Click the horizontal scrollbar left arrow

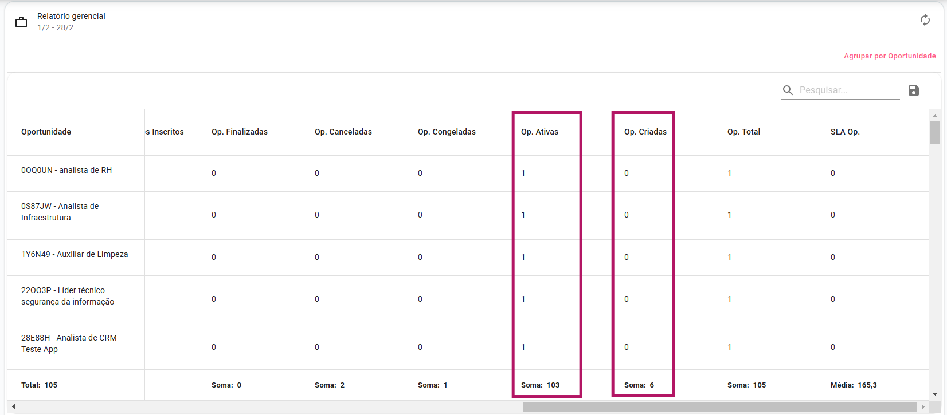tap(13, 406)
